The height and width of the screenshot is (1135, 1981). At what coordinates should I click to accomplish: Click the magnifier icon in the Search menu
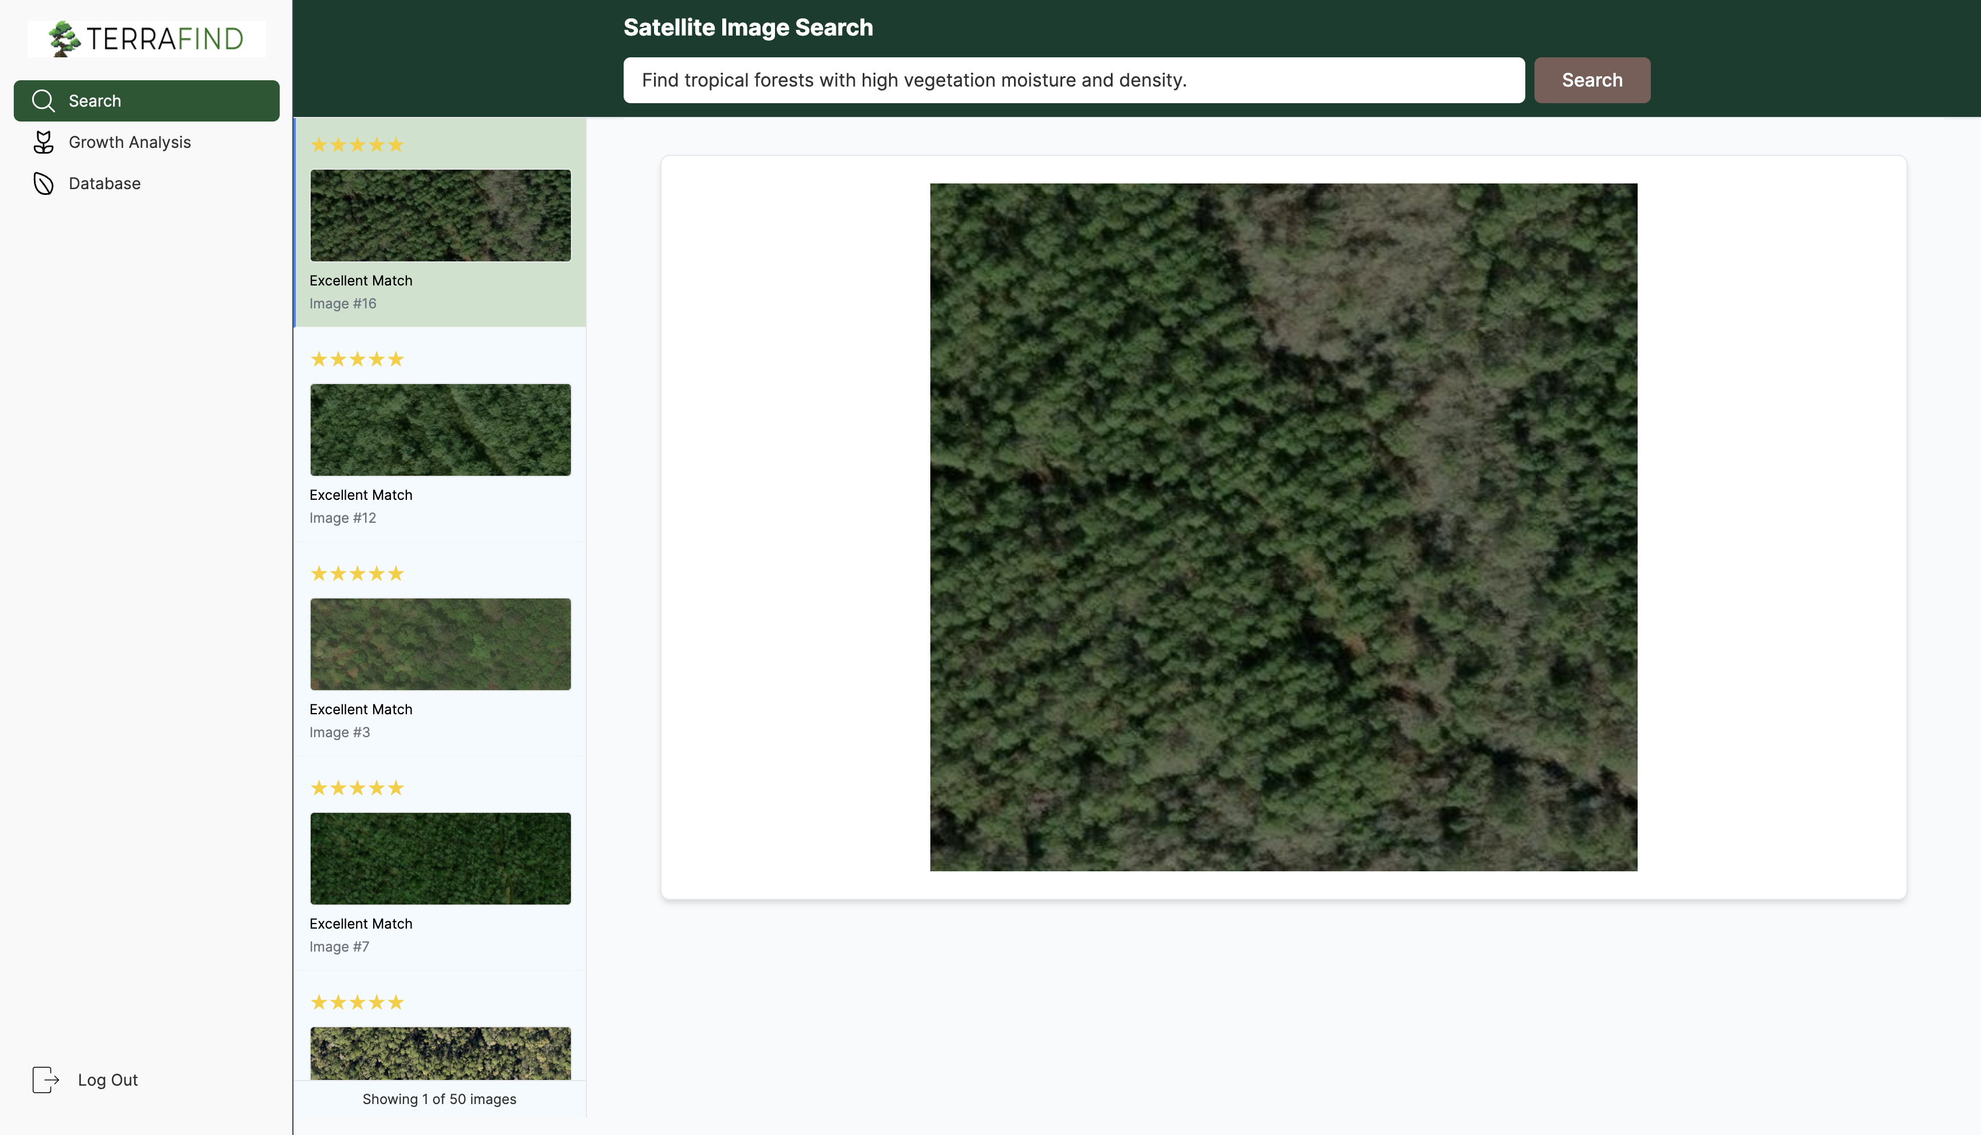[x=43, y=100]
